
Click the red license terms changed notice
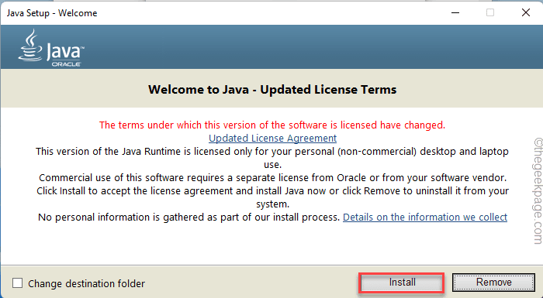tap(272, 125)
